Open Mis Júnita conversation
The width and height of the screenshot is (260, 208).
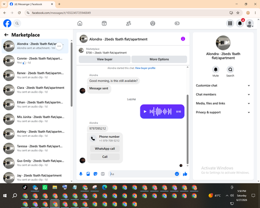35,119
